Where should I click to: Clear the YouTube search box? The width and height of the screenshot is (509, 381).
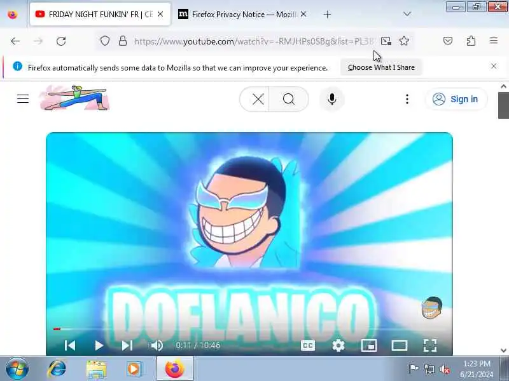click(258, 99)
